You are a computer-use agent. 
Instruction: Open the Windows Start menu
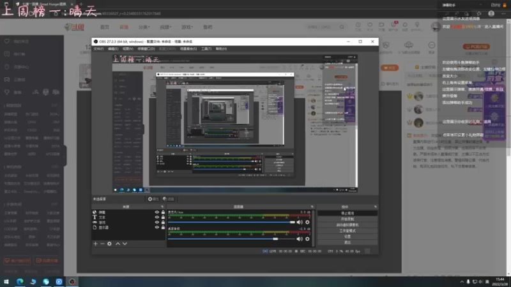[6, 281]
